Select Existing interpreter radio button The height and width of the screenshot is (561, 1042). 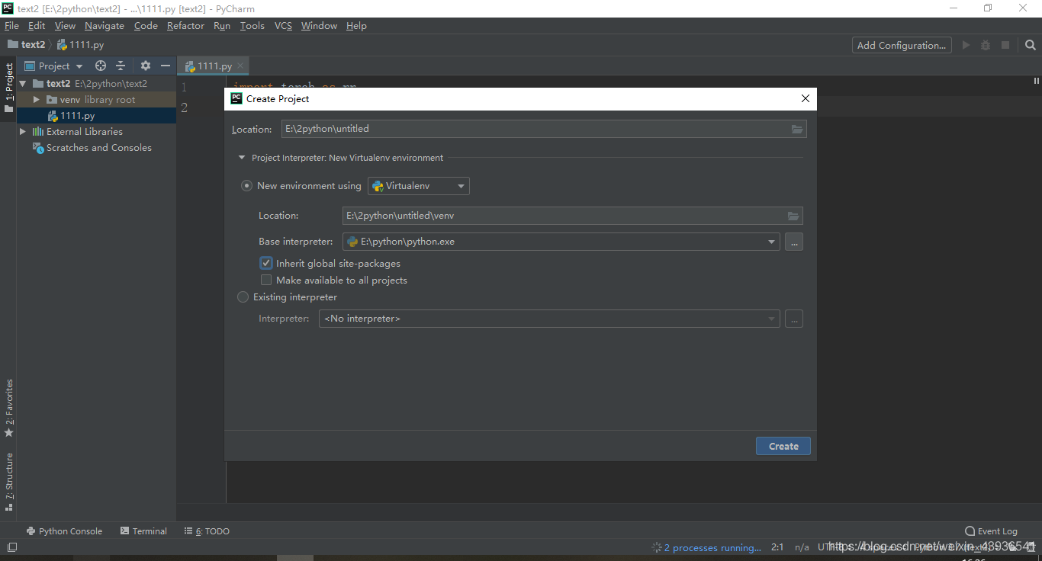click(243, 297)
